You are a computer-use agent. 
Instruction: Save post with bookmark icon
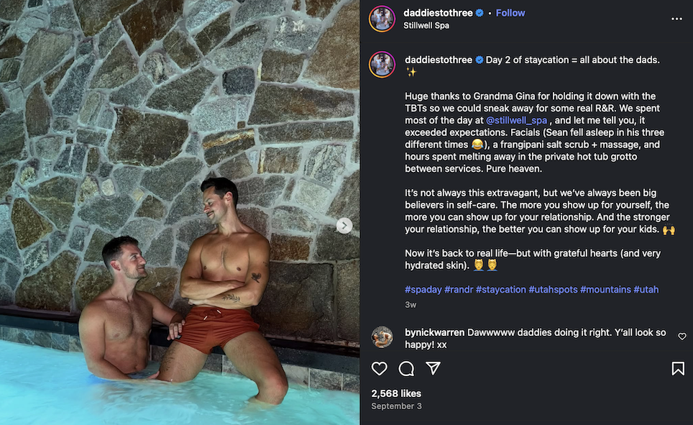pos(677,369)
